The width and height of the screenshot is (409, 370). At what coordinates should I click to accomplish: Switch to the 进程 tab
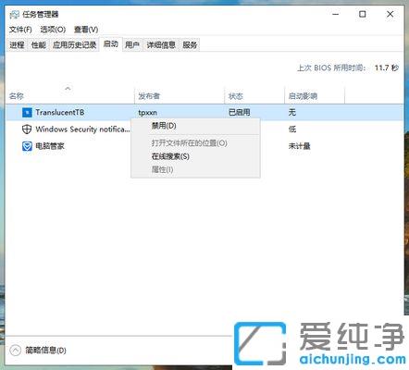pyautogui.click(x=17, y=45)
